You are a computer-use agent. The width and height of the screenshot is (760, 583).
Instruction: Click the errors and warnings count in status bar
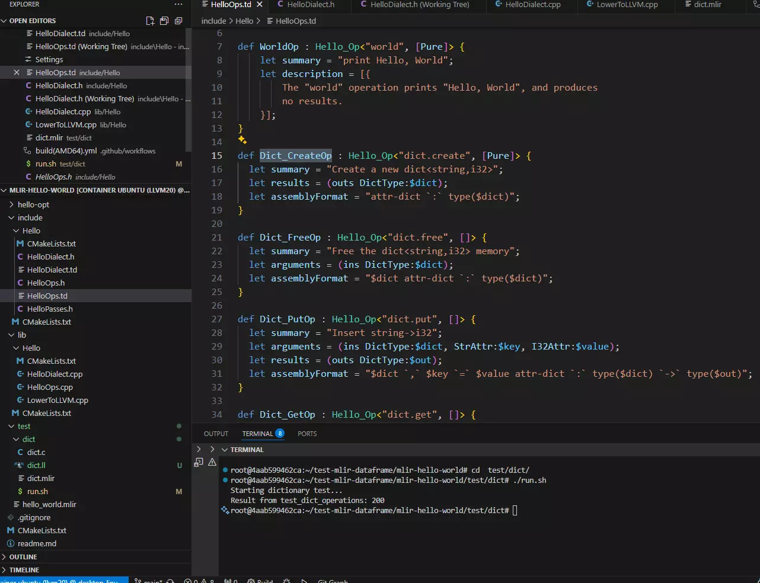point(199,581)
